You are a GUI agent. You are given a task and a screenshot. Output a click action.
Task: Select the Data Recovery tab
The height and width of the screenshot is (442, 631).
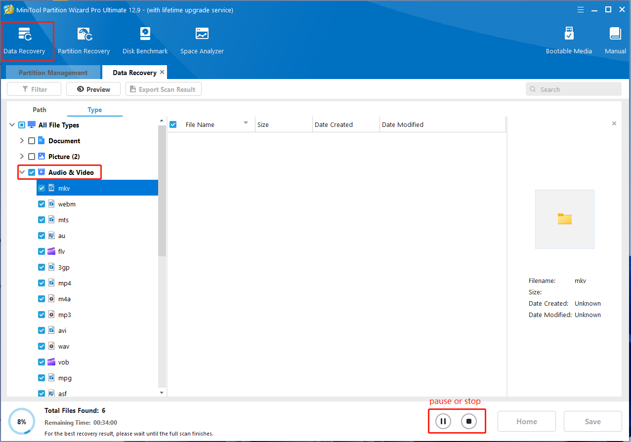134,73
